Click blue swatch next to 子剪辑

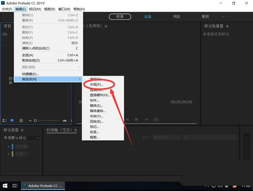click(12, 147)
